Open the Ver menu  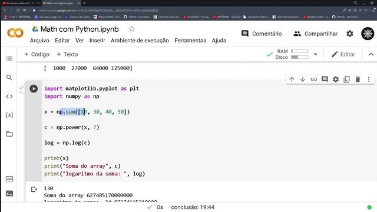(80, 41)
